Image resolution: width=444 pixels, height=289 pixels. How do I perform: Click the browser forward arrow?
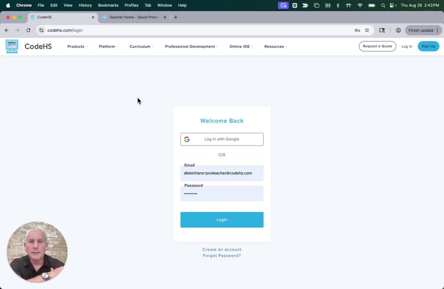pos(17,30)
